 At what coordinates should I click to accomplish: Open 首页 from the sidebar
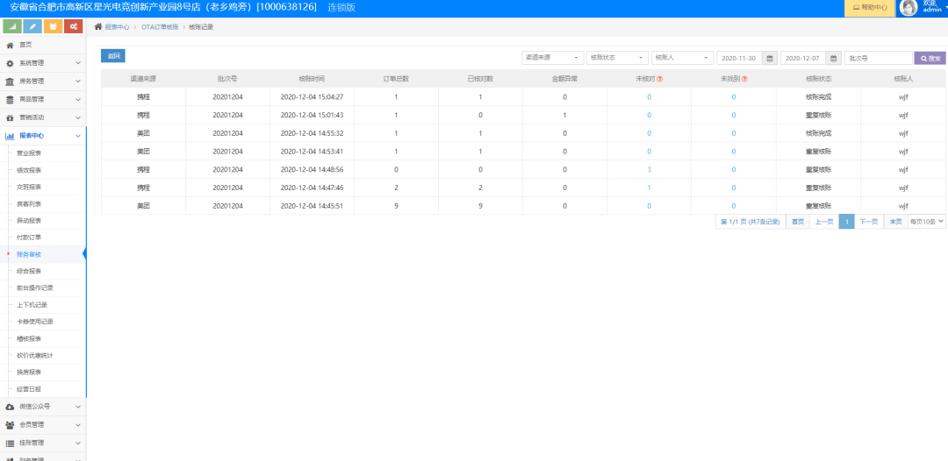point(44,45)
